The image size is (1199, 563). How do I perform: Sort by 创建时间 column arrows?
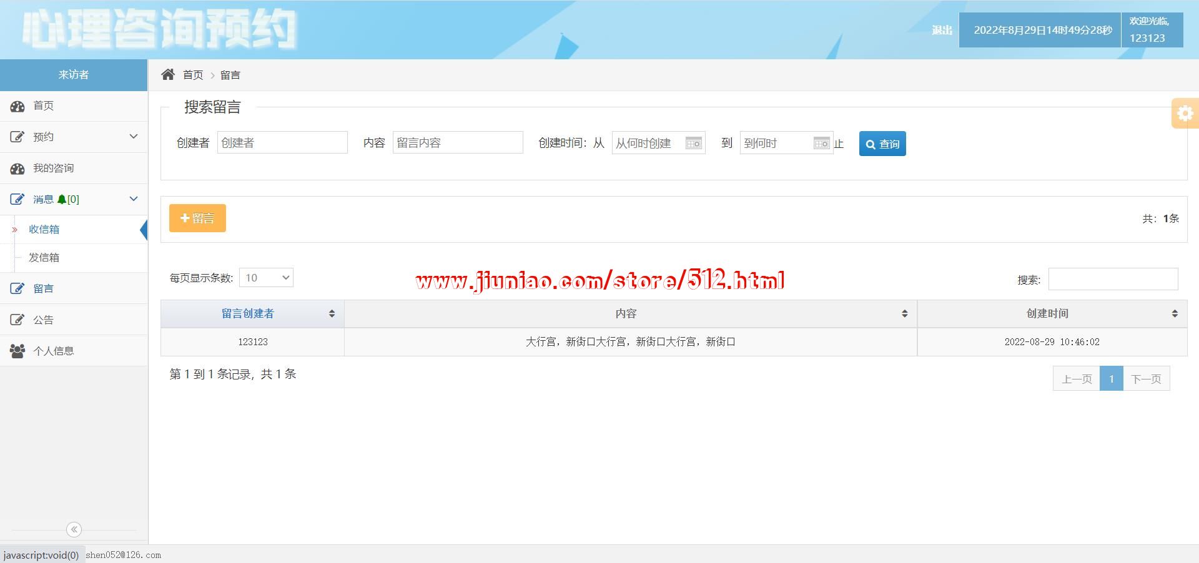1175,314
